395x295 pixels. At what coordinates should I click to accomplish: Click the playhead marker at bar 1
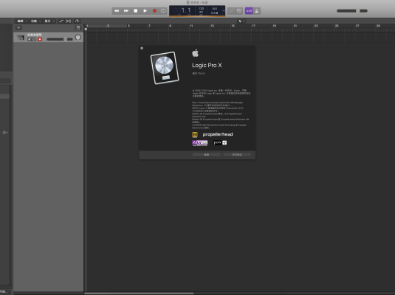coord(86,29)
